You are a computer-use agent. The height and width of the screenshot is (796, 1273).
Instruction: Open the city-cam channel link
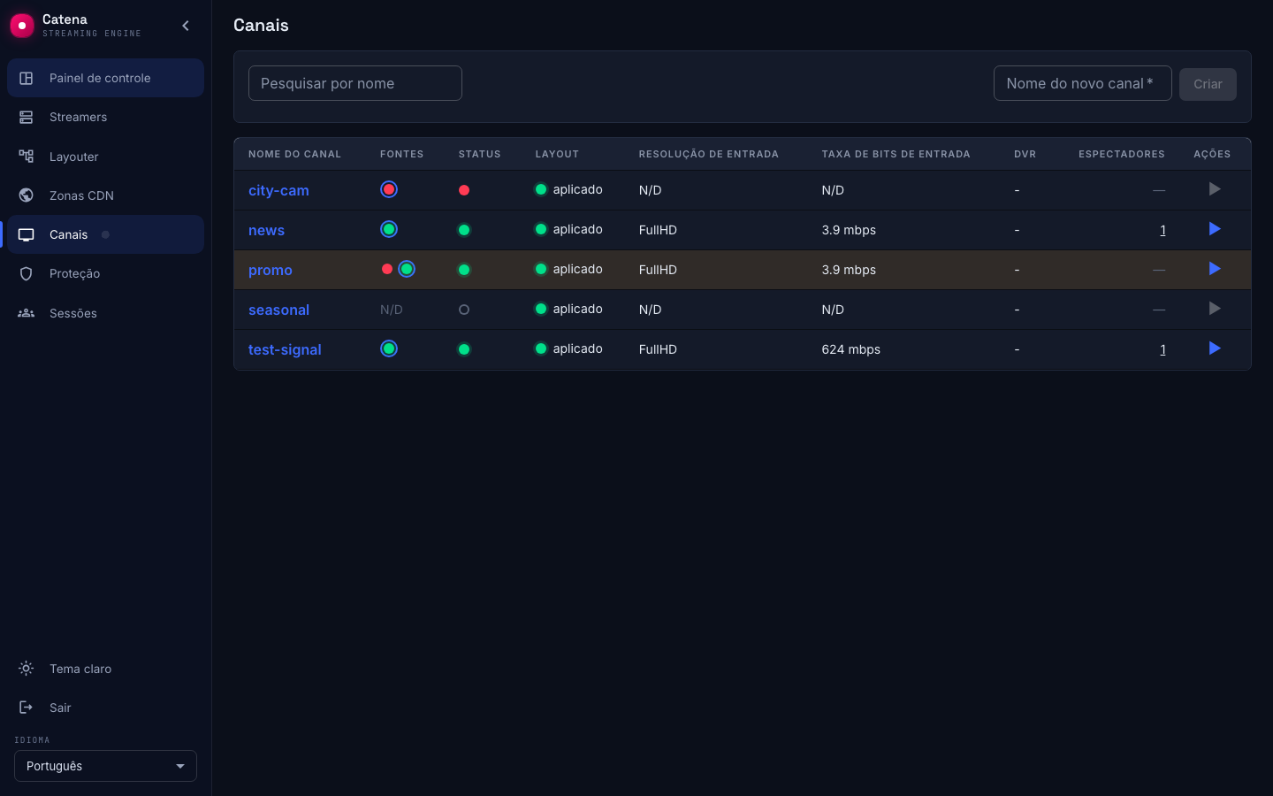coord(278,190)
